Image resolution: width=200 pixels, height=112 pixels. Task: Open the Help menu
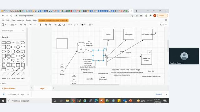[x=34, y=20]
